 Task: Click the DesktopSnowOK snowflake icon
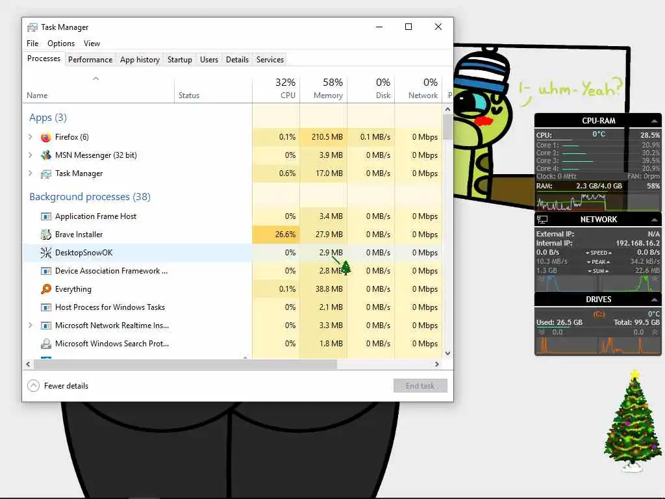click(46, 253)
